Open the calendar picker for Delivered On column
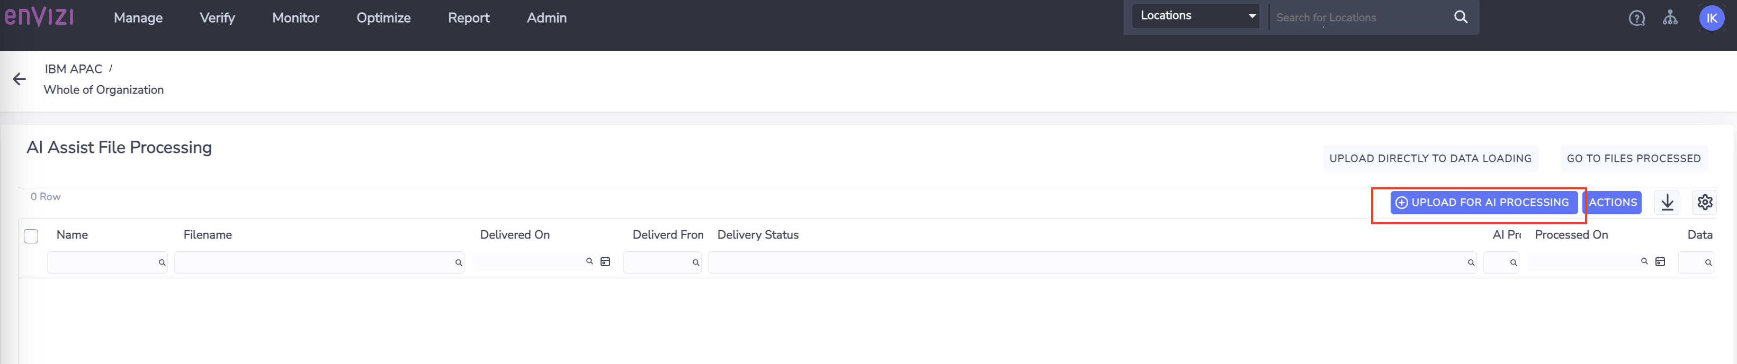 (604, 261)
